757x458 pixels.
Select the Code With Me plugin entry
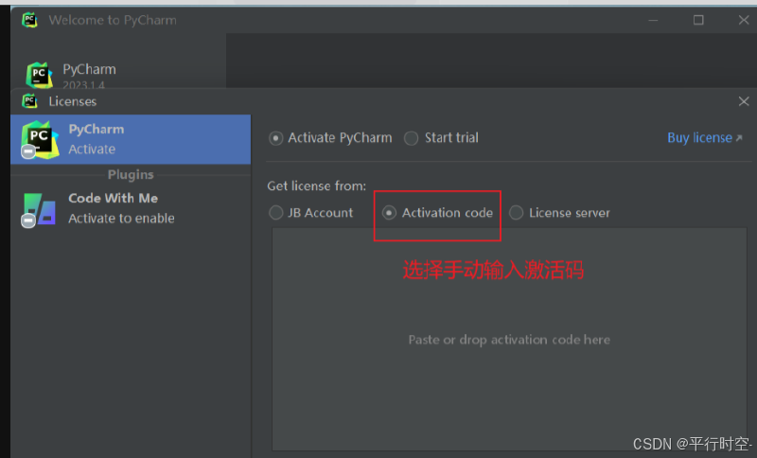pyautogui.click(x=131, y=208)
